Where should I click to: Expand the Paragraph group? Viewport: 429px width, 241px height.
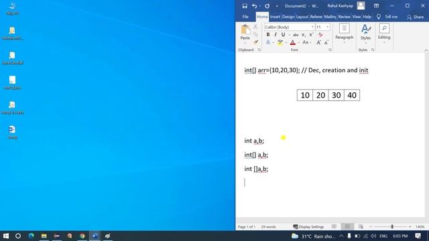(x=344, y=34)
